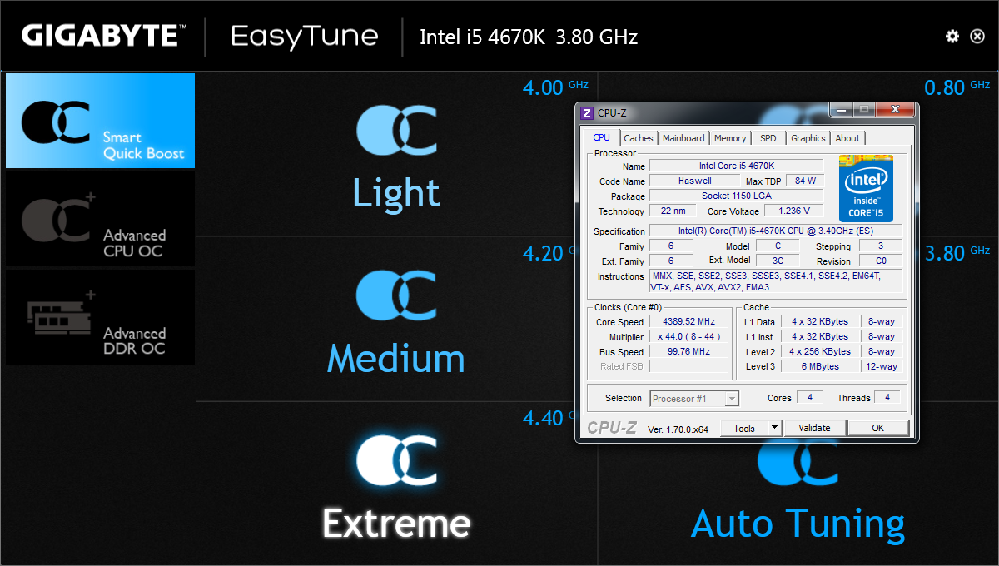Apply the Medium overclock profile
This screenshot has height=566, width=999.
click(x=396, y=323)
